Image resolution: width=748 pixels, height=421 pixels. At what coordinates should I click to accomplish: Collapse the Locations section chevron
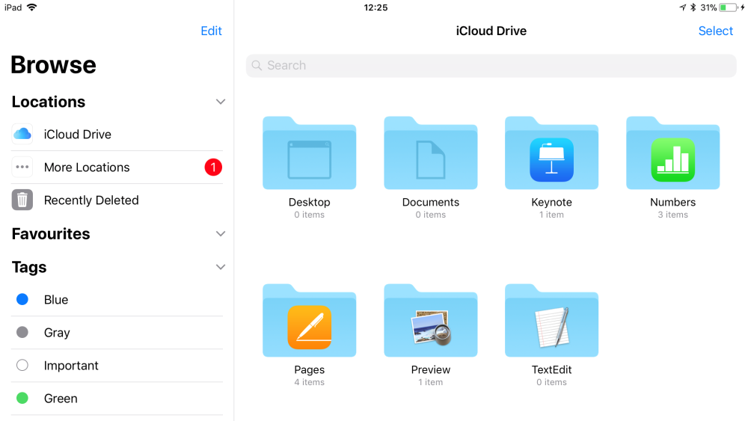[x=221, y=102]
